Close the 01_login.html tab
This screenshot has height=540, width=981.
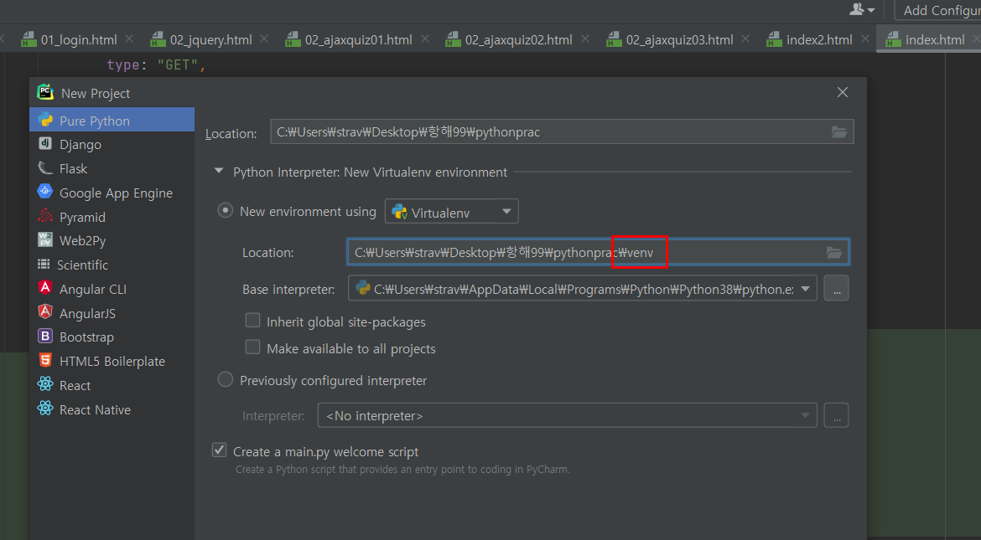pos(129,39)
